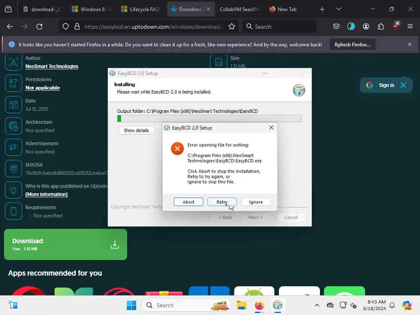Click the Firefox Search box
Viewport: 420px width, 315px height.
279,27
